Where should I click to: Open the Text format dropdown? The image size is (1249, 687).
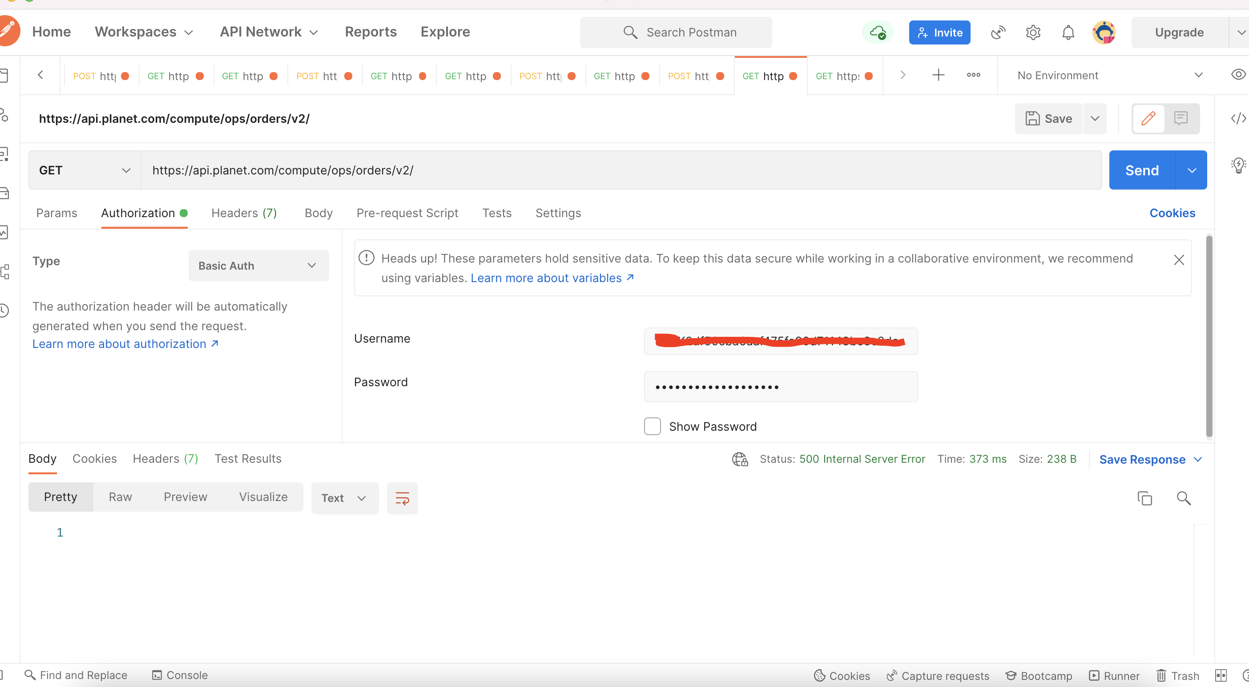344,498
